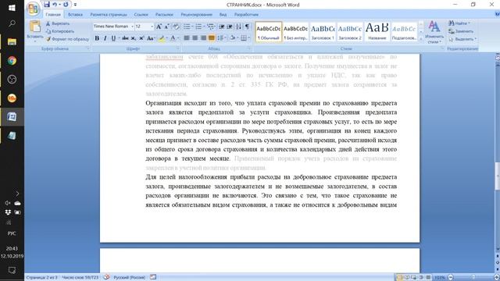The image size is (500, 281).
Task: Open the font size 12 dropdown
Action: [x=152, y=27]
